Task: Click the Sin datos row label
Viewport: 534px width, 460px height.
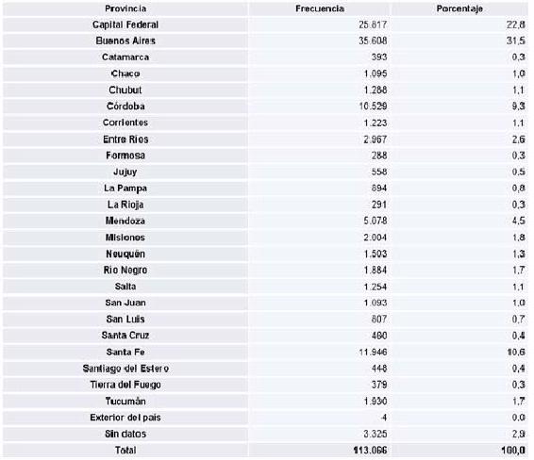Action: [125, 434]
